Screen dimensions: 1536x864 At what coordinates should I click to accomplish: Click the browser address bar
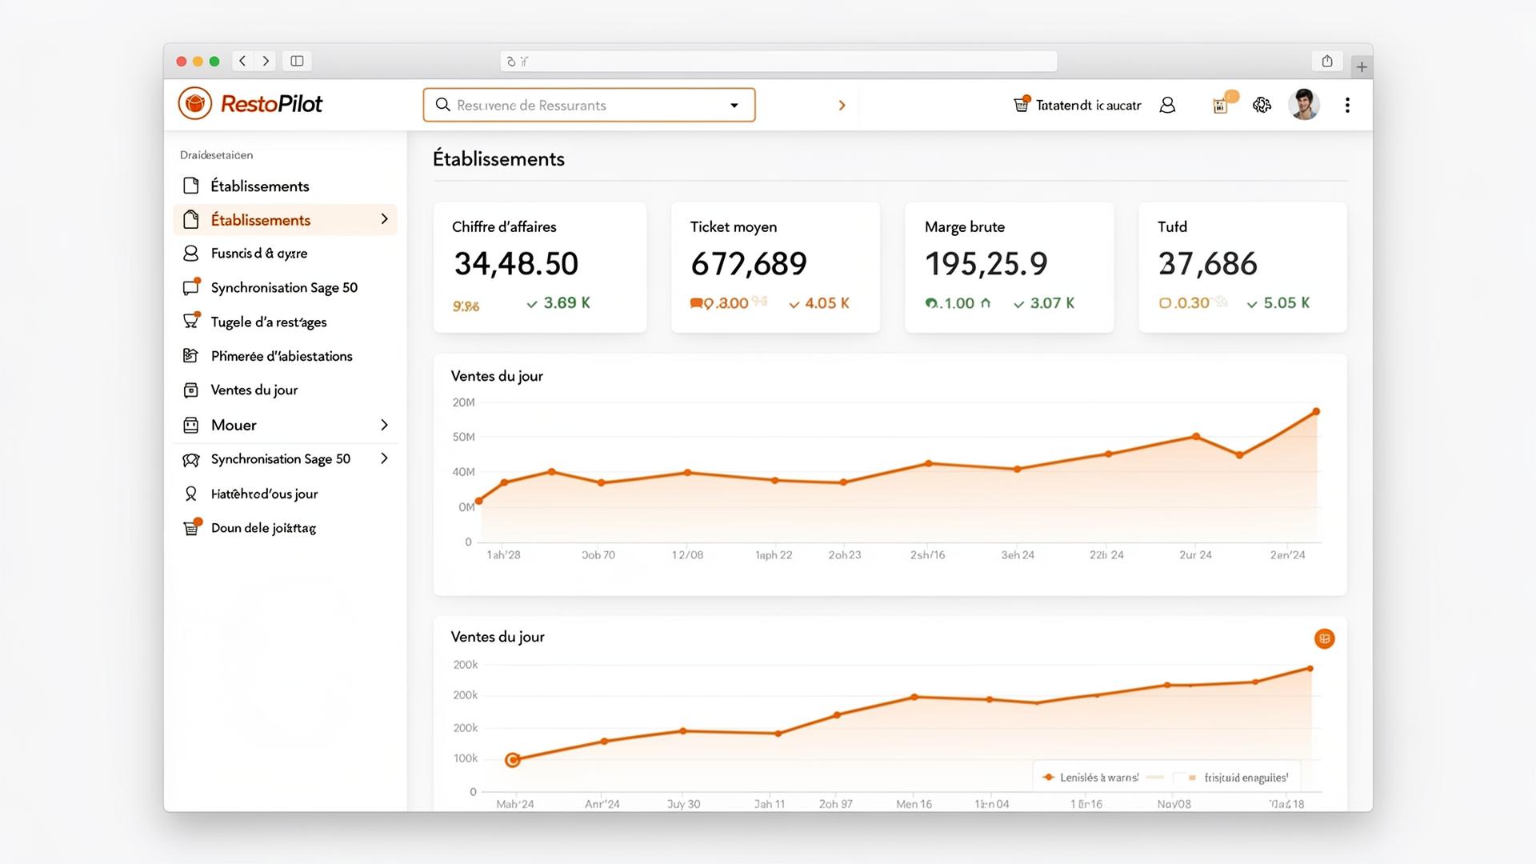778,61
